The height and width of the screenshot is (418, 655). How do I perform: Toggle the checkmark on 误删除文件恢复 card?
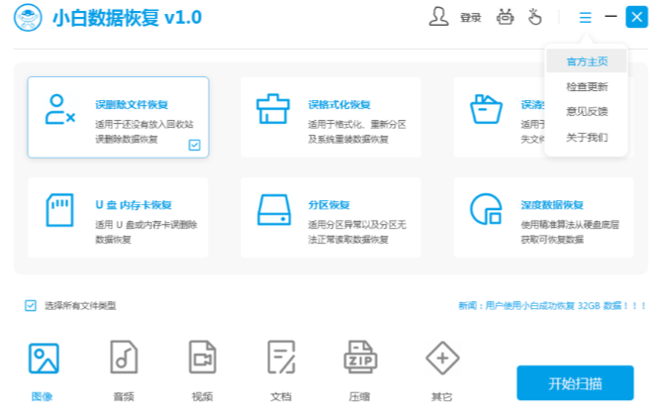tap(195, 145)
